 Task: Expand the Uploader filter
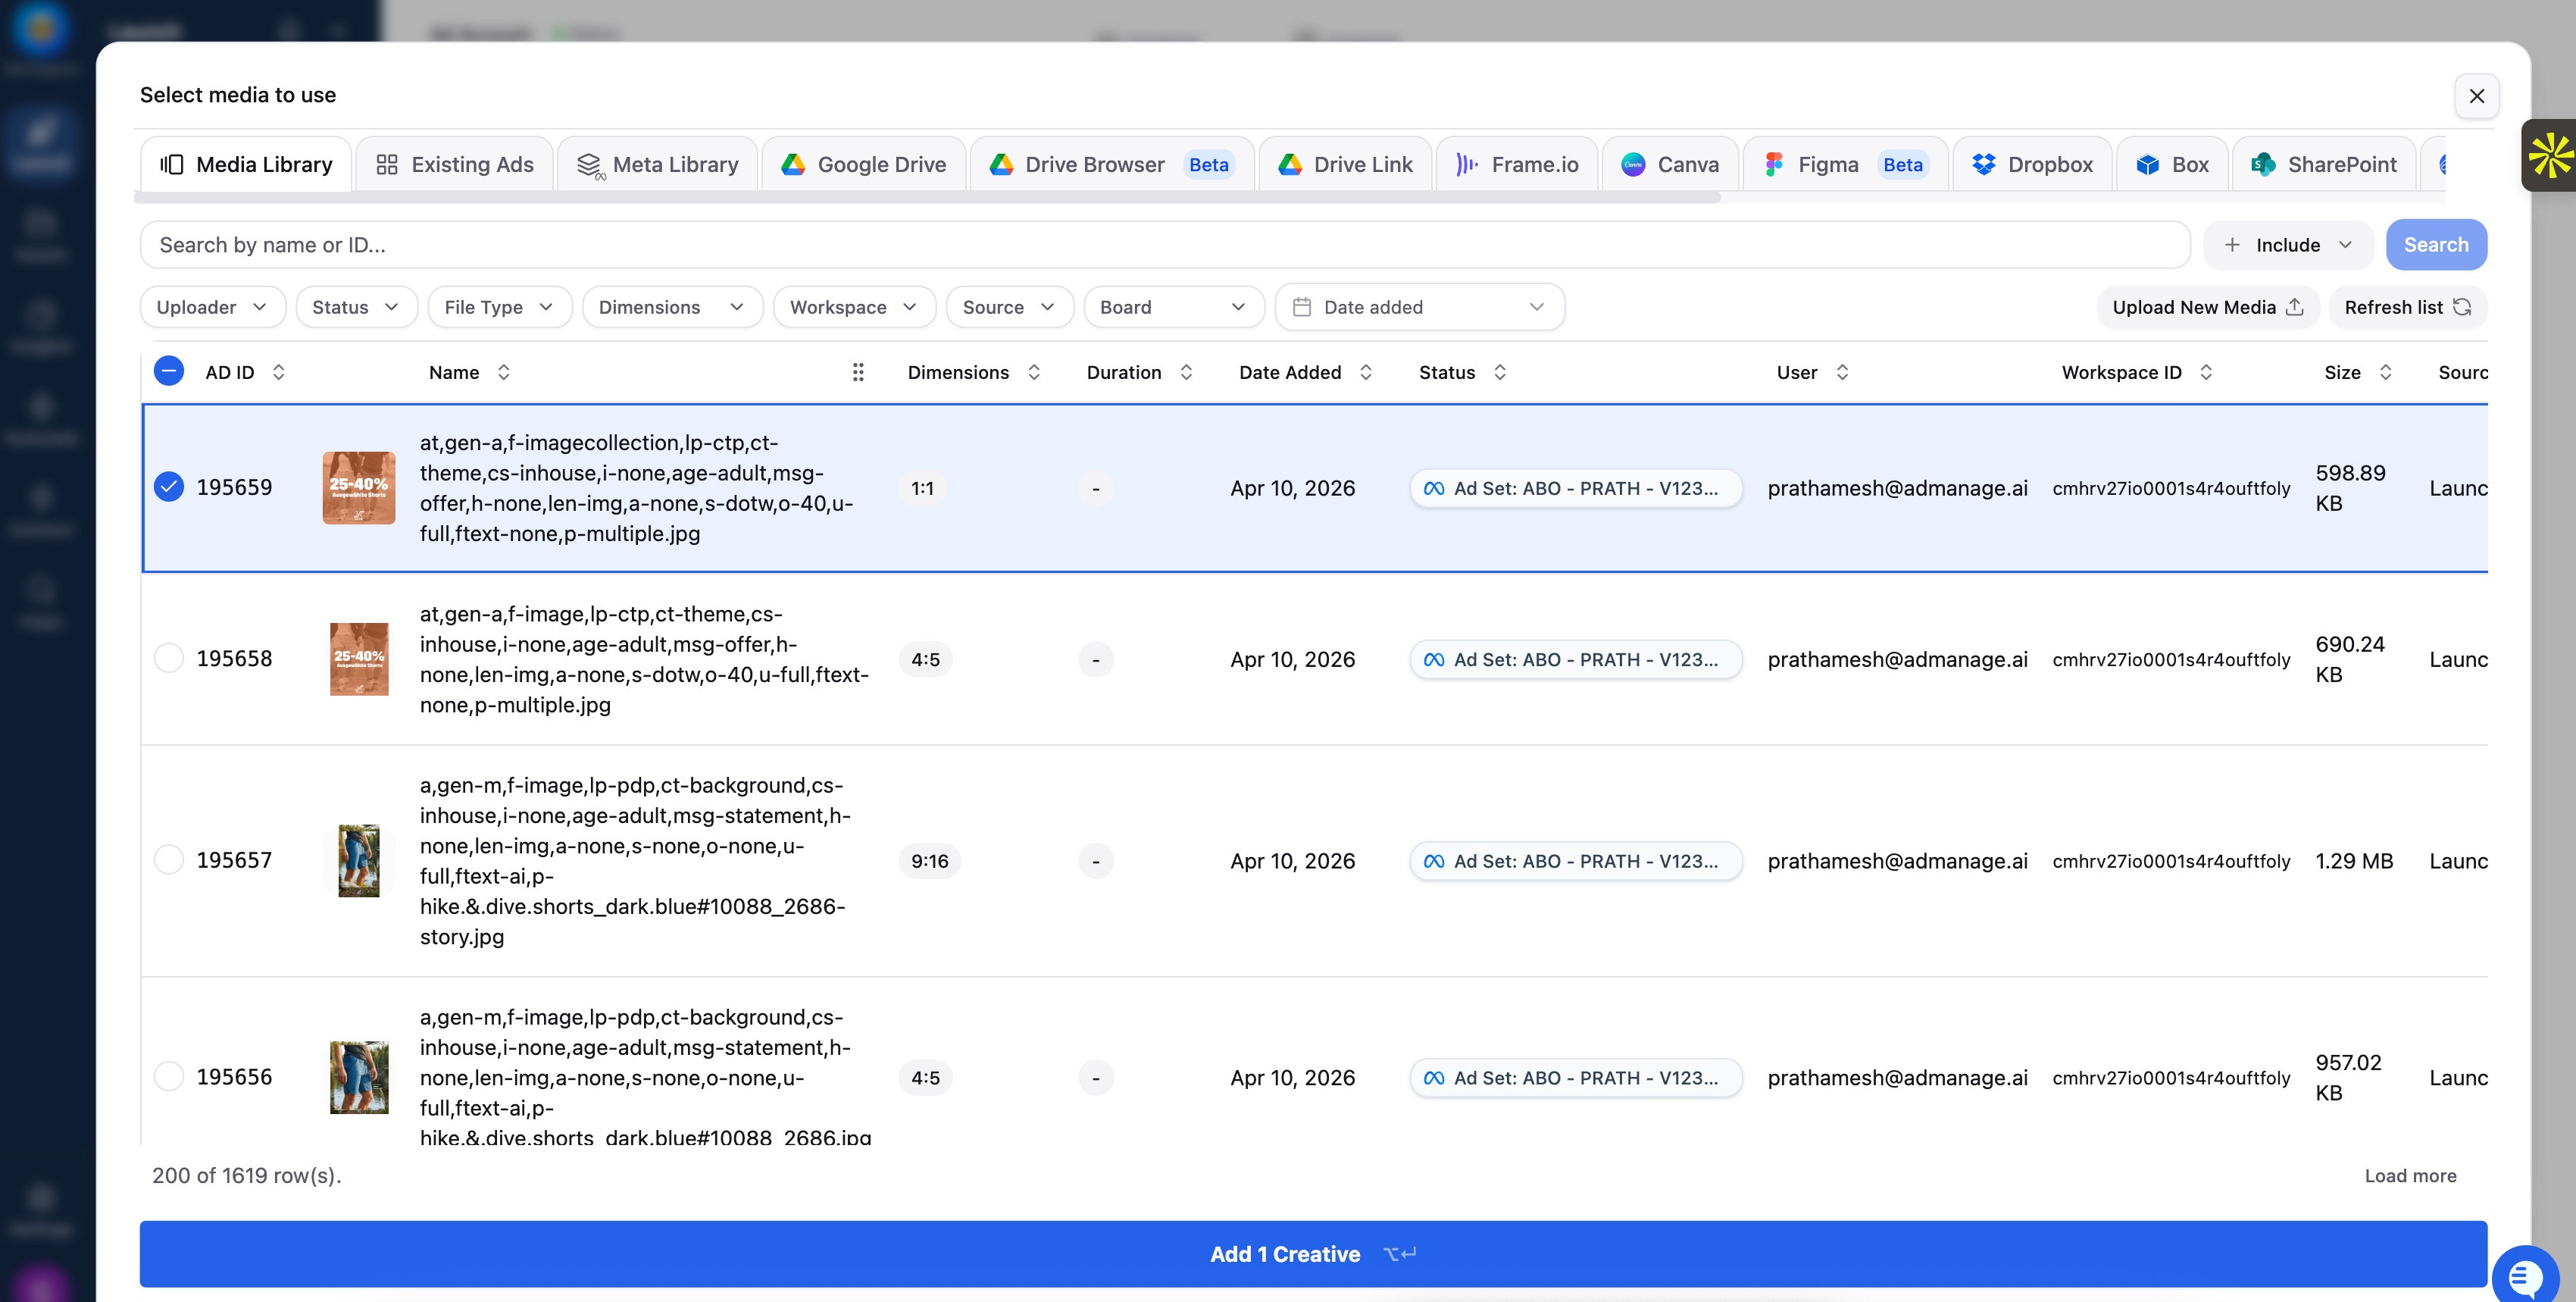(212, 307)
